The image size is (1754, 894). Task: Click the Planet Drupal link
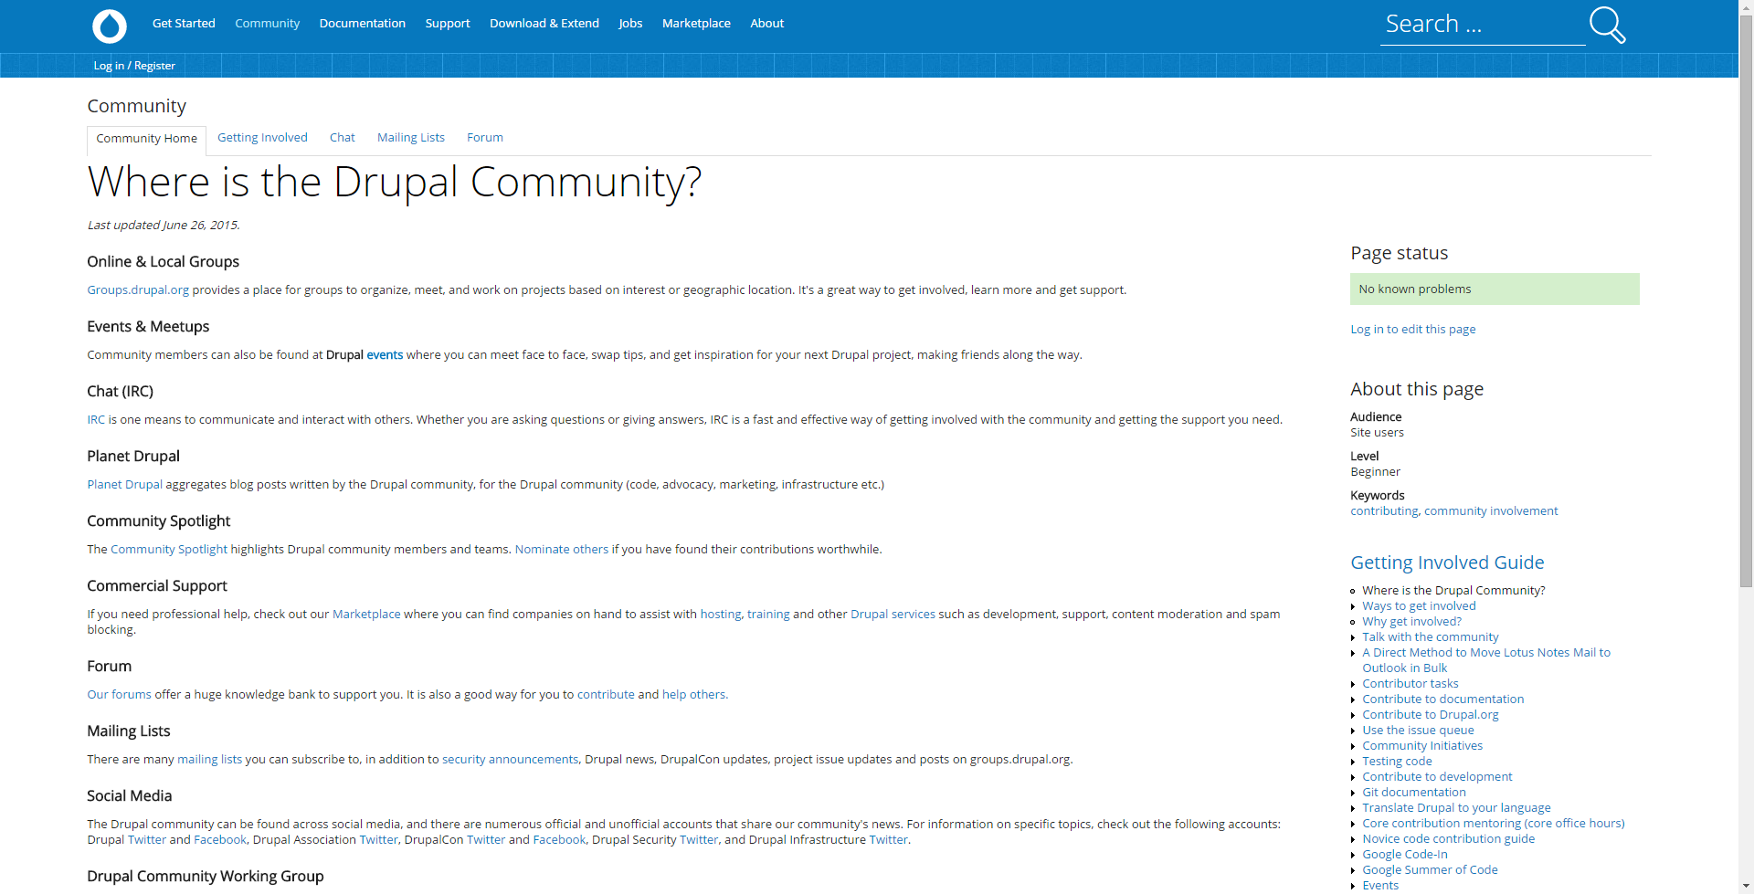tap(124, 484)
